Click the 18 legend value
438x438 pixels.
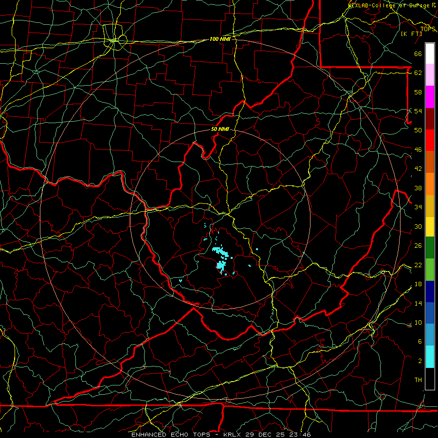point(418,284)
